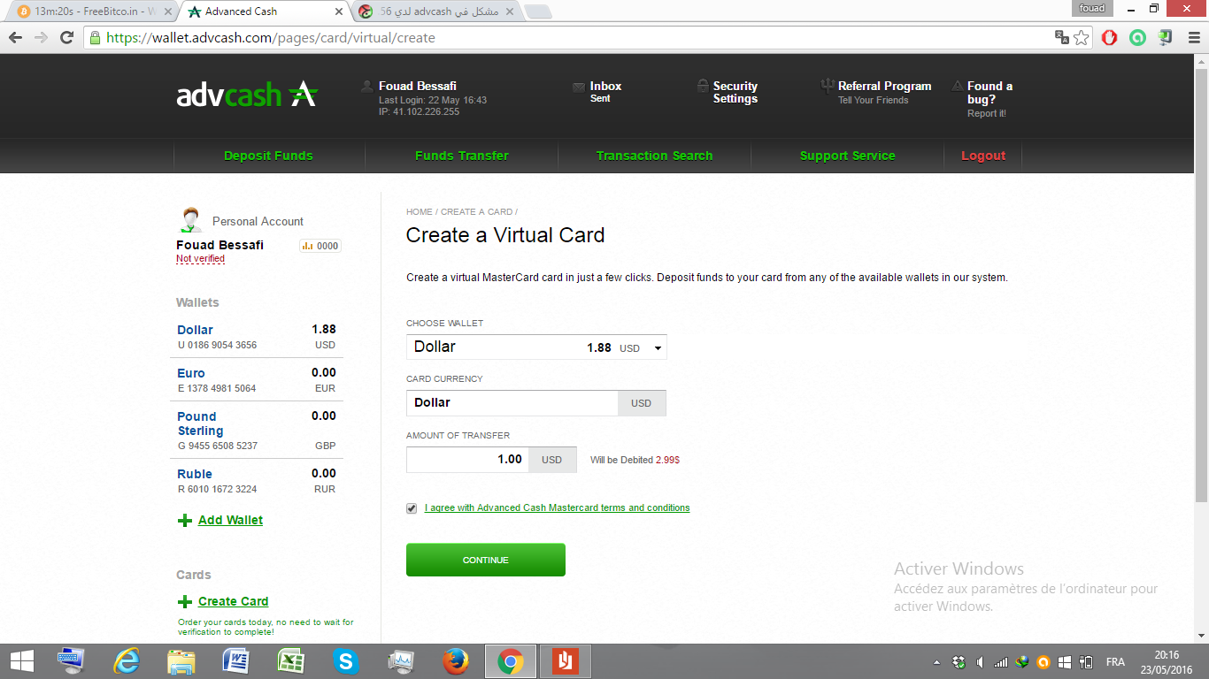
Task: Click the Security Settings padlock icon
Action: [703, 86]
